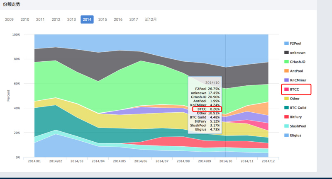Screen dimensions: 332x179
Task: Choose the 2012 year tab
Action: pyautogui.click(x=56, y=19)
